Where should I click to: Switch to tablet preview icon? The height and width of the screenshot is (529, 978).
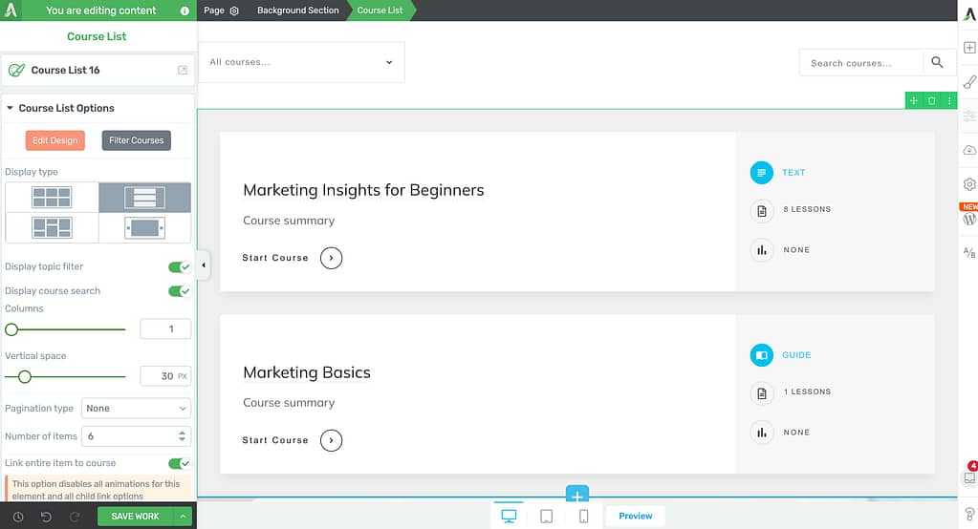pos(547,516)
